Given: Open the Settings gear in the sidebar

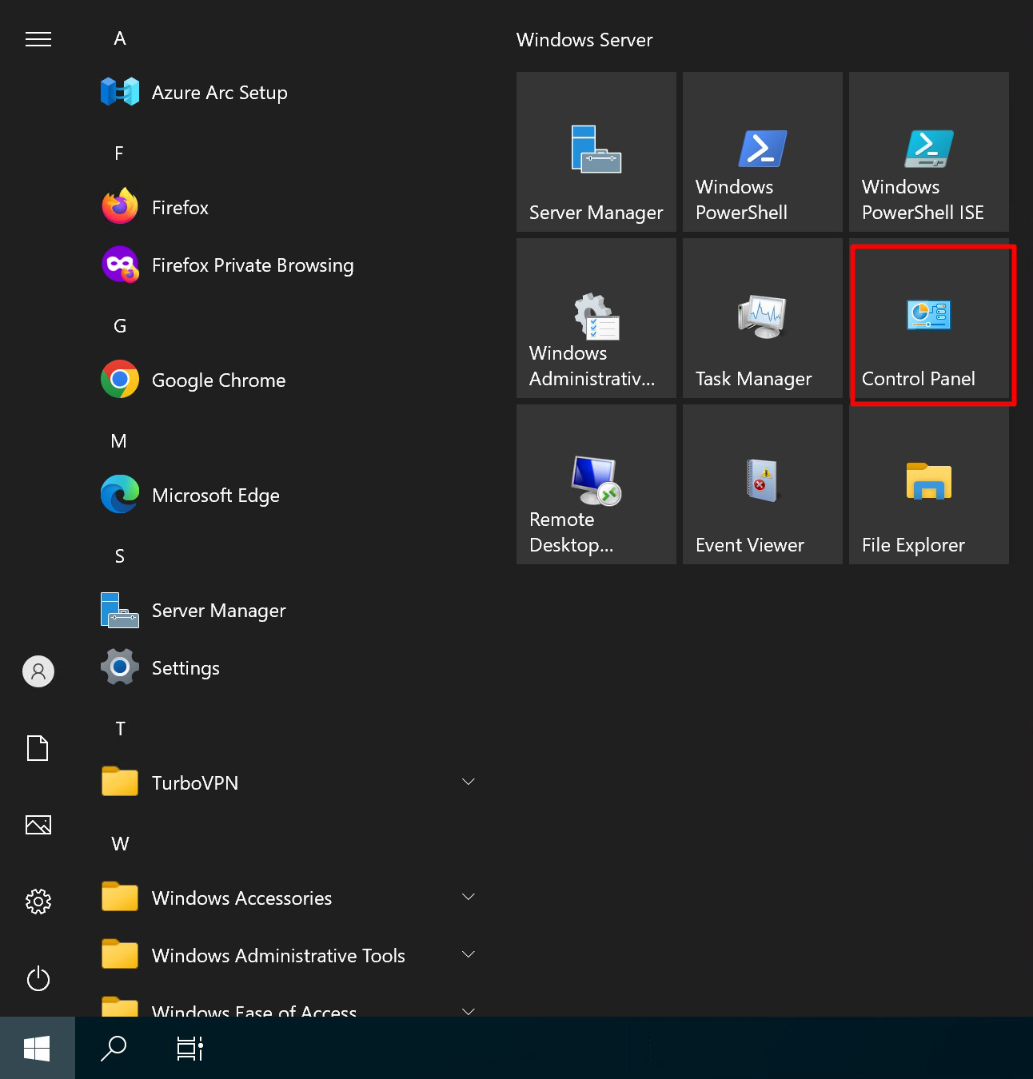Looking at the screenshot, I should click(38, 902).
